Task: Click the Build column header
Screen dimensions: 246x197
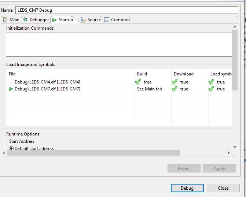Action: [153, 74]
